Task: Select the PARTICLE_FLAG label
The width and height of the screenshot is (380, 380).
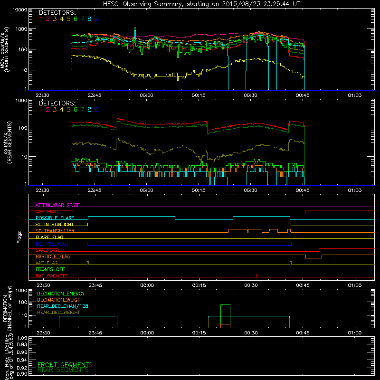Action: (x=53, y=256)
